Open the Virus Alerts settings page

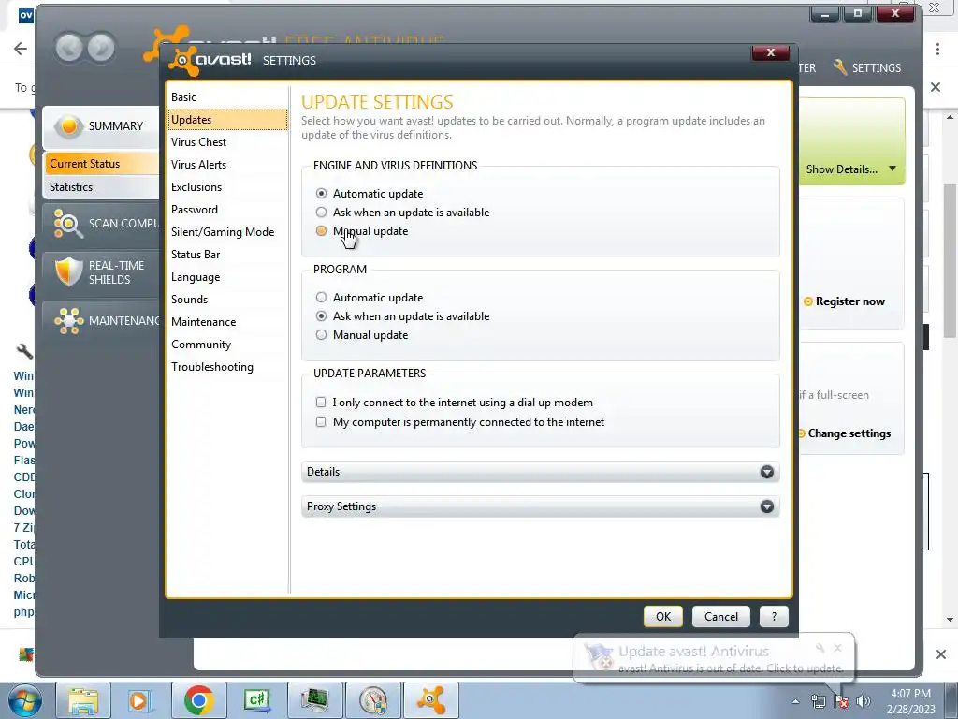(227, 165)
